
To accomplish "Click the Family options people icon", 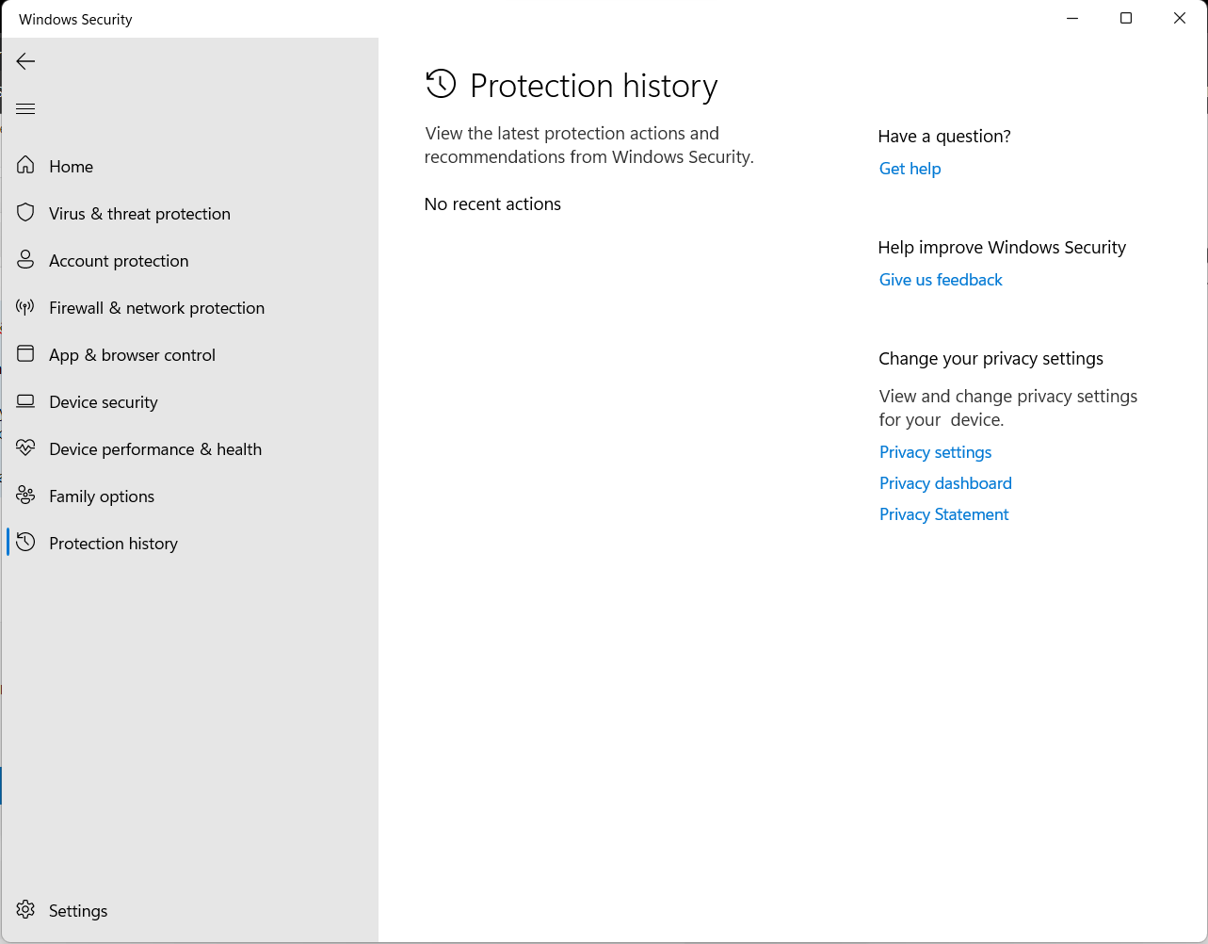I will pyautogui.click(x=25, y=496).
